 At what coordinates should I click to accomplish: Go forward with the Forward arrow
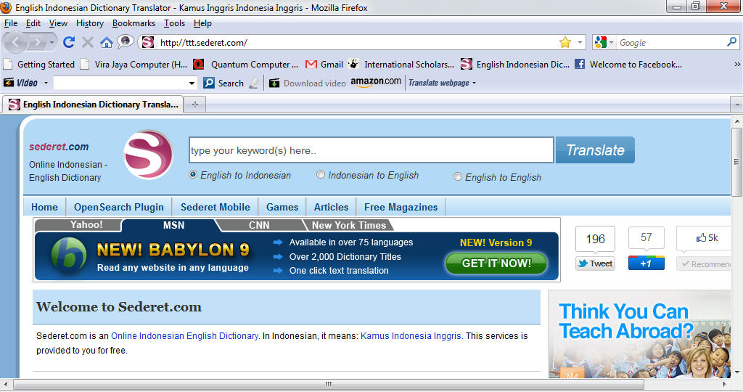(x=36, y=43)
